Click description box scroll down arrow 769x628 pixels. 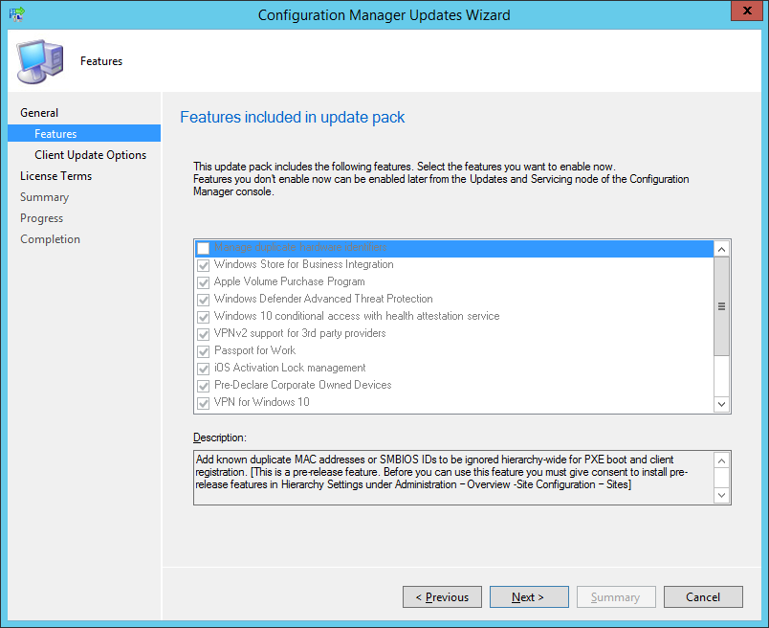point(721,495)
